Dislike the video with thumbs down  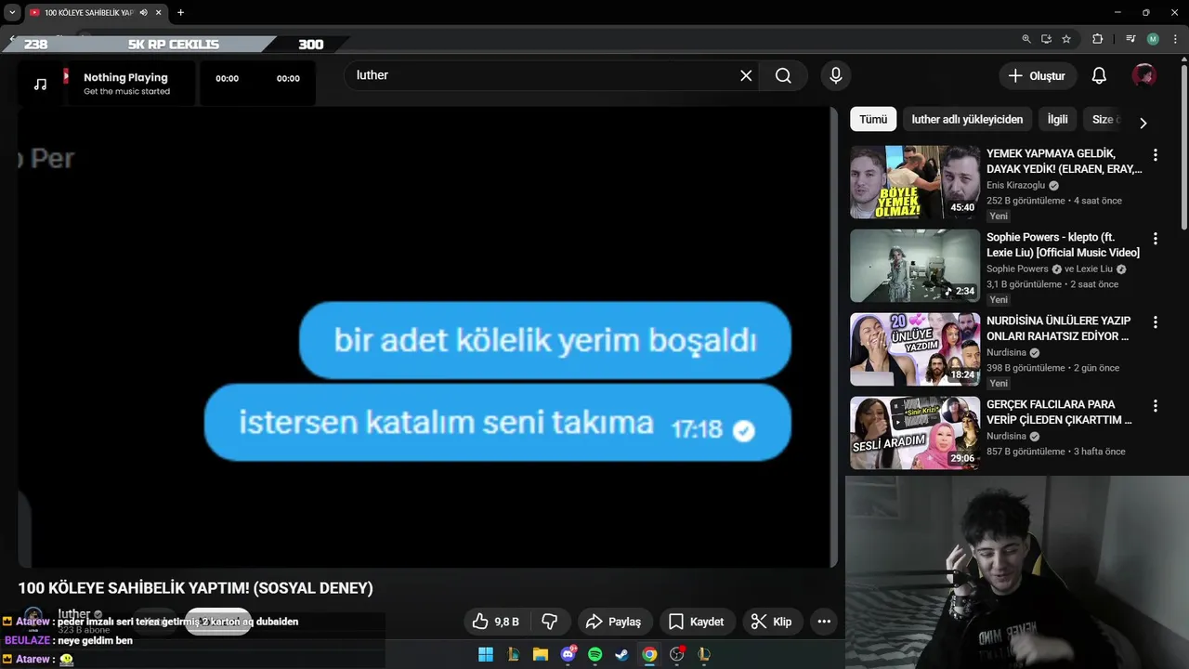pos(549,622)
